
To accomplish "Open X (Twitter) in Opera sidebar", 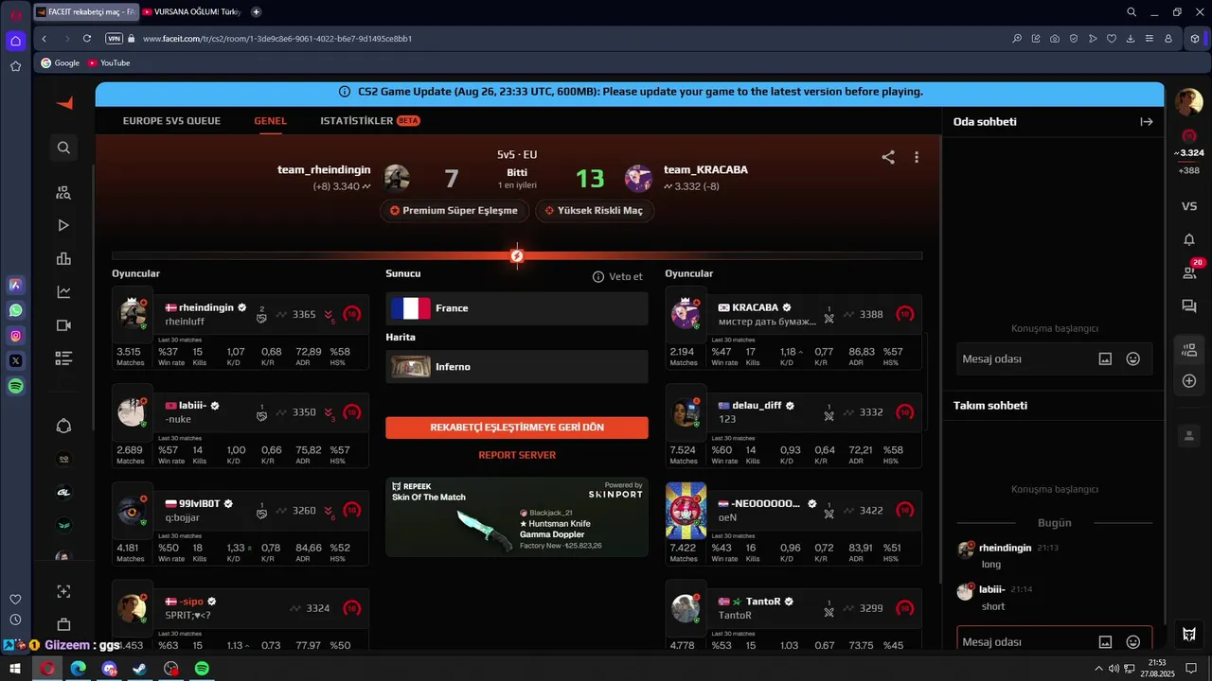I will [x=16, y=360].
